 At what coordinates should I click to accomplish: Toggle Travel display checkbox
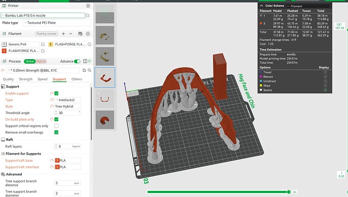[x=325, y=72]
